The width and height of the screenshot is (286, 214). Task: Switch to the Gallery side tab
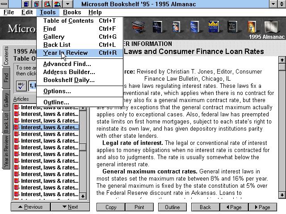click(6, 100)
